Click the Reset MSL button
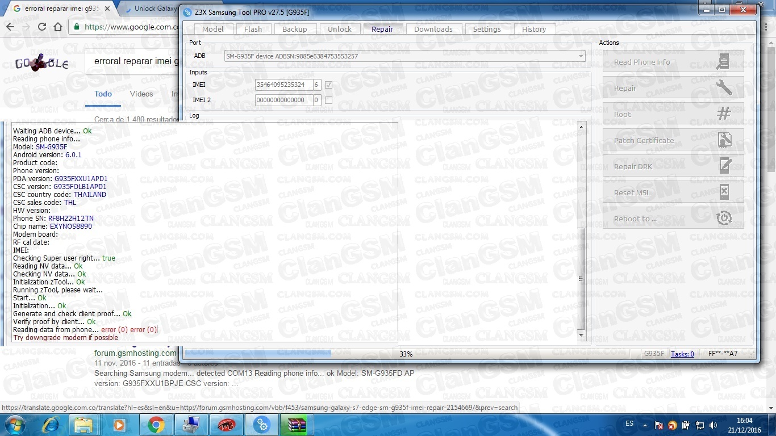This screenshot has width=776, height=436. (673, 192)
